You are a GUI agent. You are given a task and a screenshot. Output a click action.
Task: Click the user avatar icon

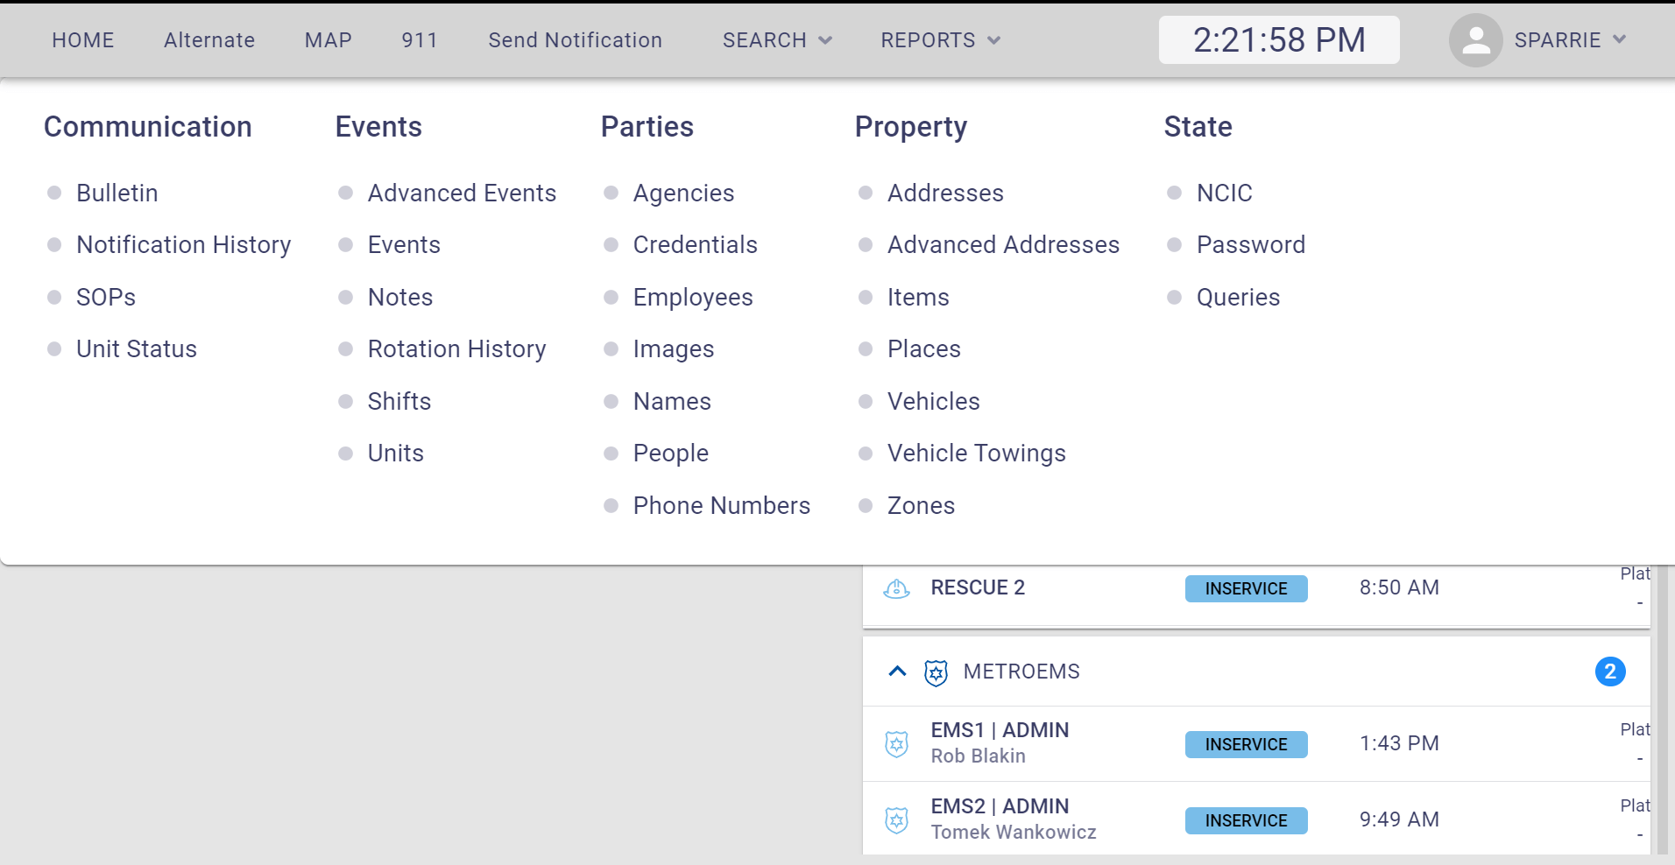click(1476, 40)
